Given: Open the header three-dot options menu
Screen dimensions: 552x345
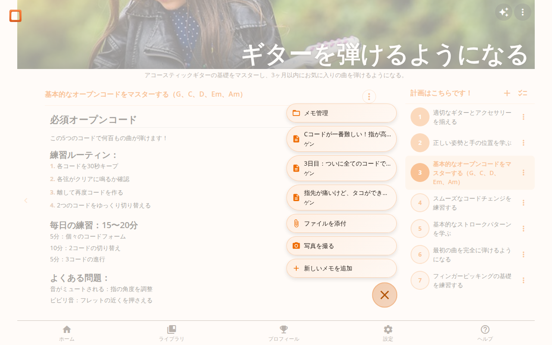Looking at the screenshot, I should [x=523, y=12].
